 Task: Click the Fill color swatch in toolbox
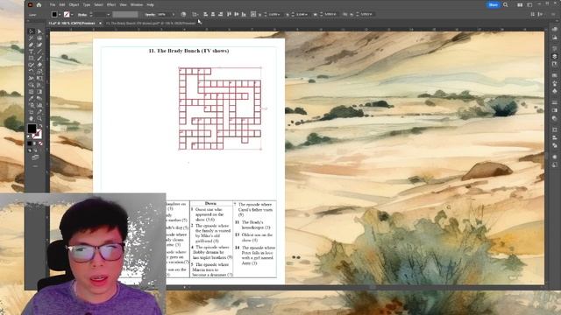[x=32, y=129]
